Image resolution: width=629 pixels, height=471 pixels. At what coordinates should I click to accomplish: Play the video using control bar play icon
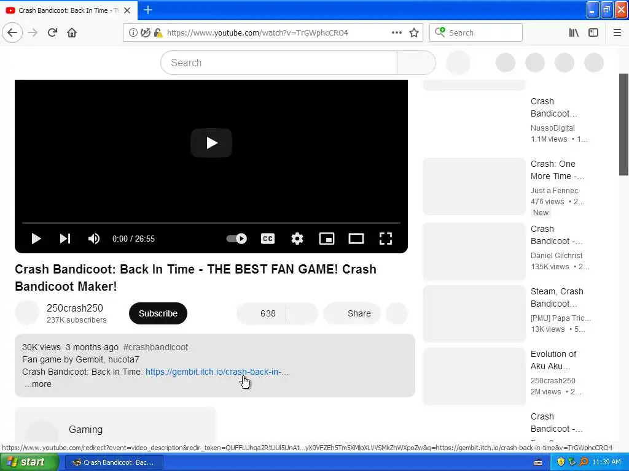36,239
